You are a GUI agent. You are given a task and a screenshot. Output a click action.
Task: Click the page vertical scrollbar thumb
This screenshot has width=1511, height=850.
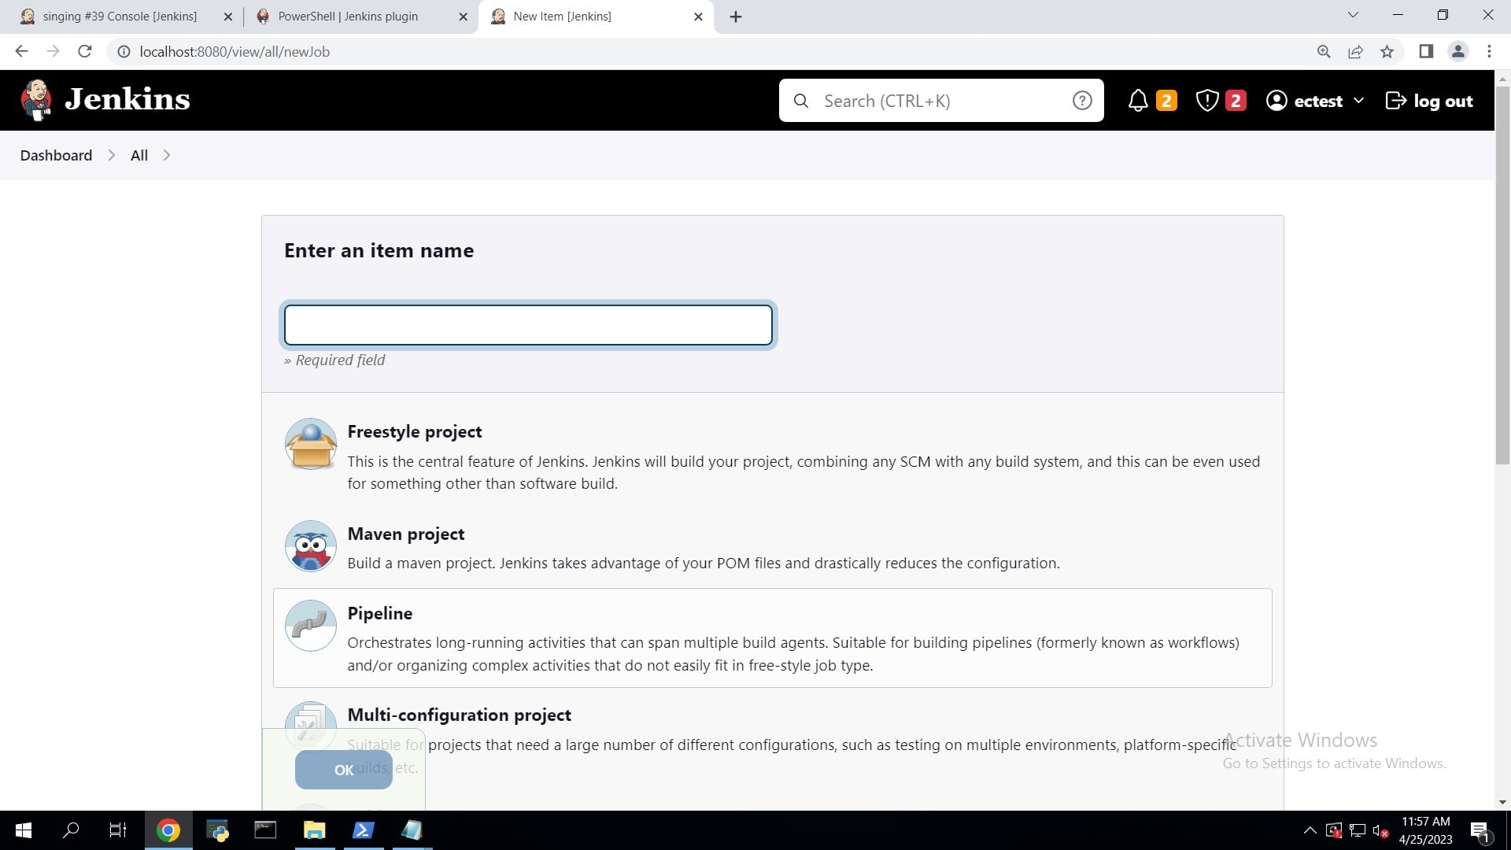(x=1502, y=275)
